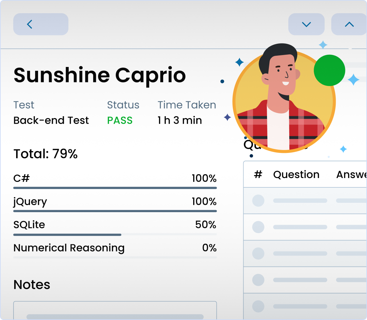This screenshot has height=320, width=367.
Task: Select the second question row circle
Action: [258, 227]
